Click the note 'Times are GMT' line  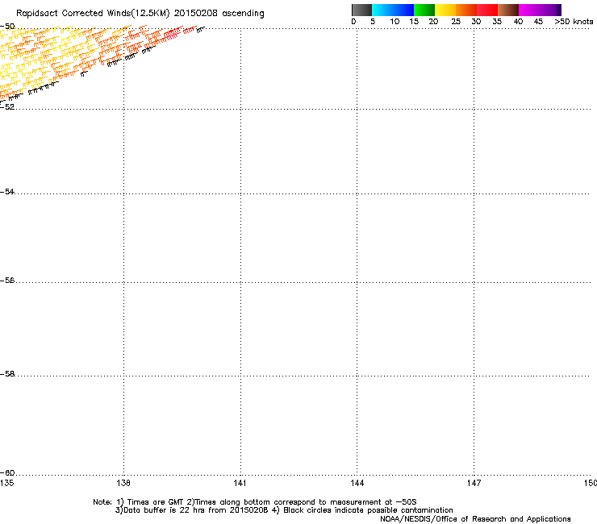pyautogui.click(x=254, y=502)
